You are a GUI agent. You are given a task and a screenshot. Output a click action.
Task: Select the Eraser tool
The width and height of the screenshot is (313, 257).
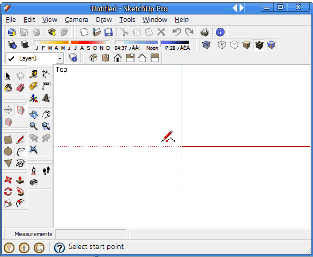pos(20,88)
